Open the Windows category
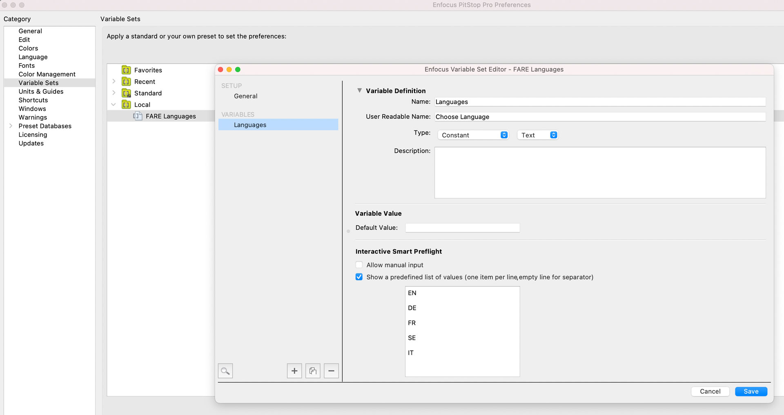784x415 pixels. (32, 109)
